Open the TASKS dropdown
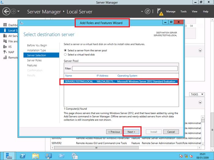This screenshot has height=160, width=214. click(x=196, y=94)
